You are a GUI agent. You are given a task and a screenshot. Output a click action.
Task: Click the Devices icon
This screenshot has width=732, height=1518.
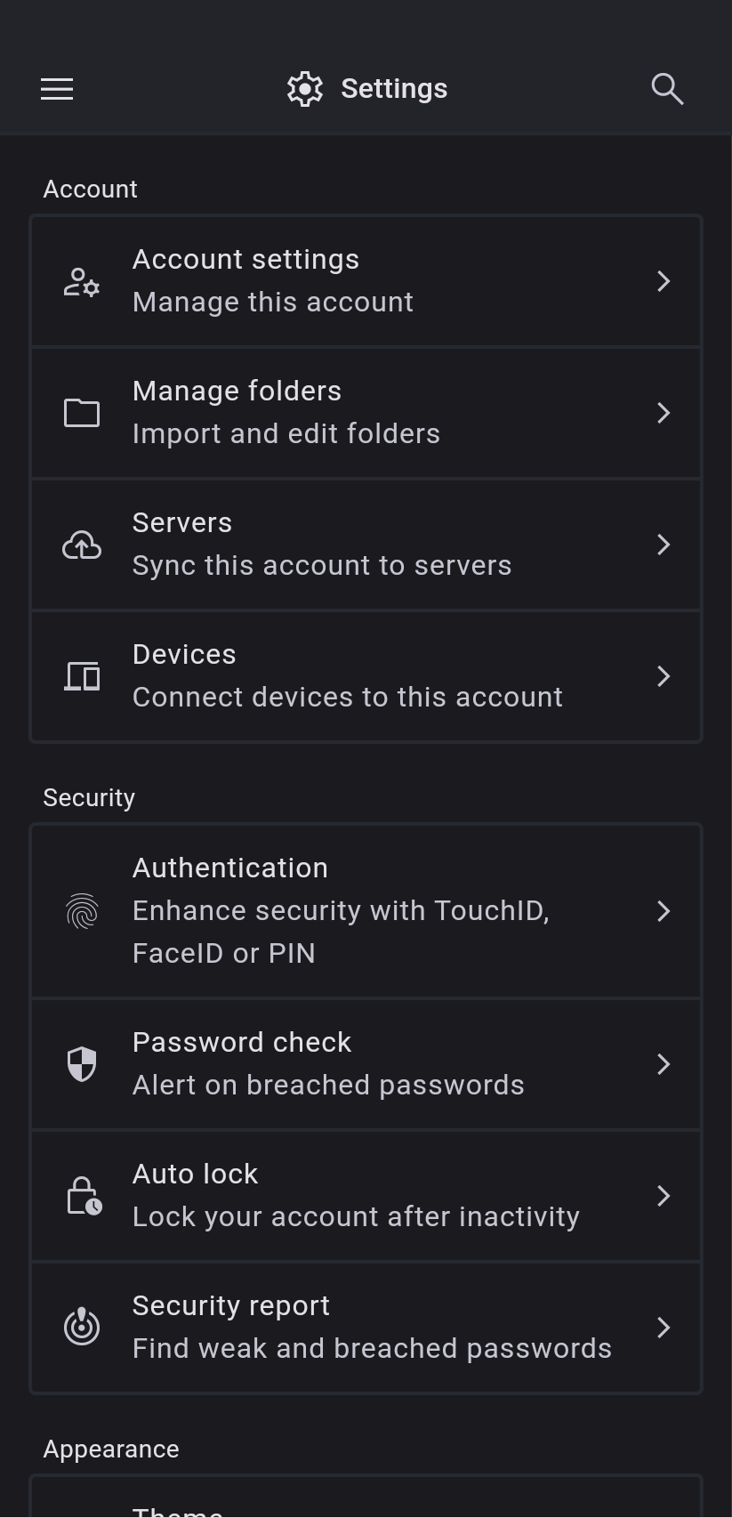tap(82, 676)
